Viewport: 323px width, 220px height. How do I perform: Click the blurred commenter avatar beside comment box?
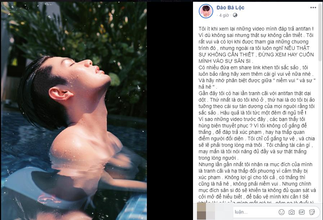coord(206,211)
